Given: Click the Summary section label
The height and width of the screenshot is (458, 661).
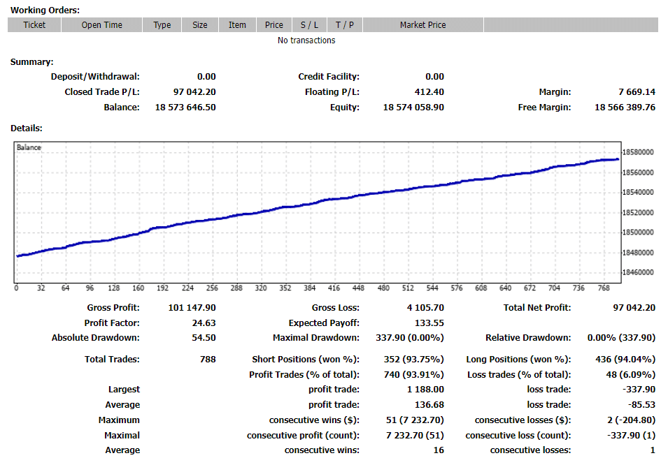Looking at the screenshot, I should [x=31, y=61].
